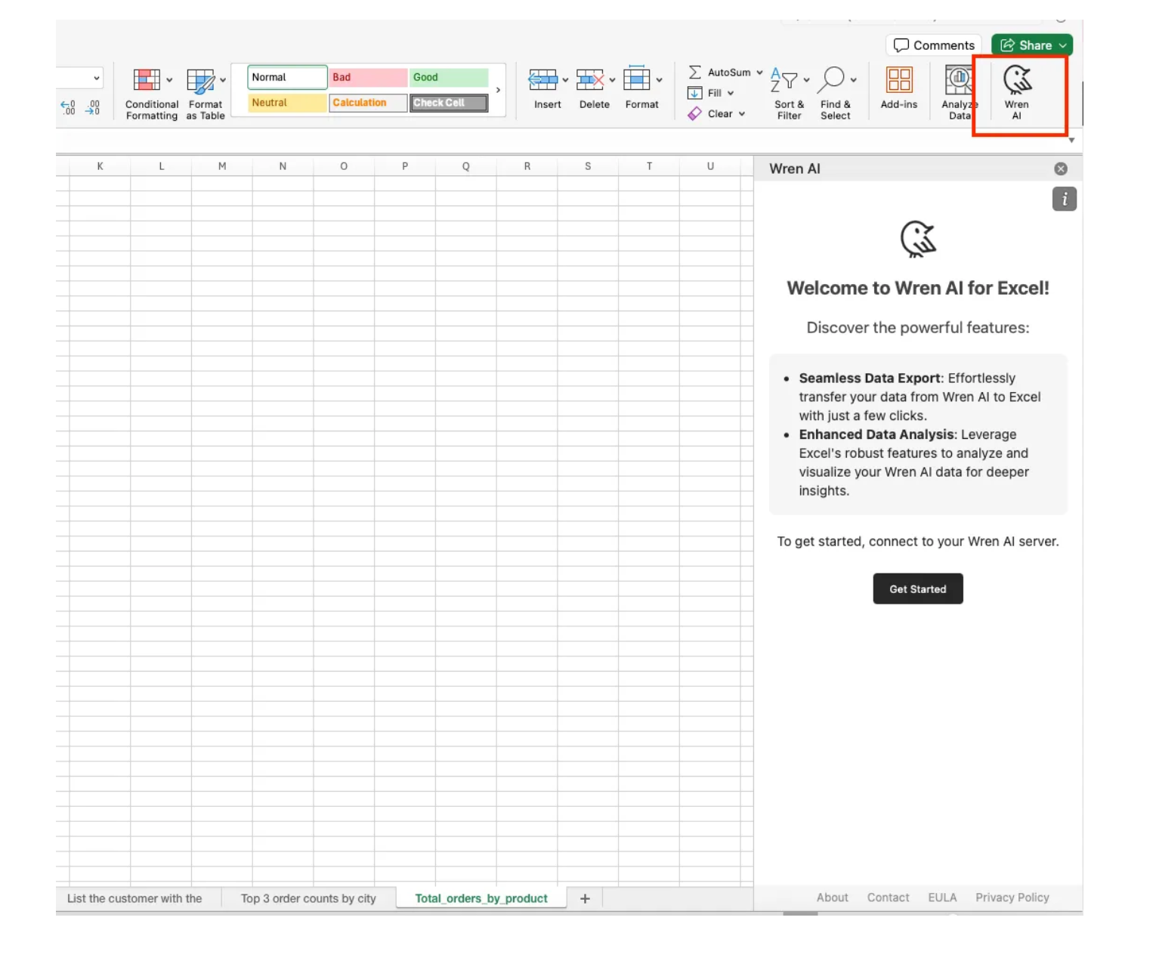Select column U header
The image size is (1159, 970).
click(x=710, y=166)
